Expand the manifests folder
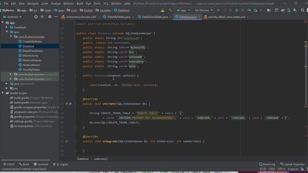This screenshot has width=308, height=173. click(7, 27)
